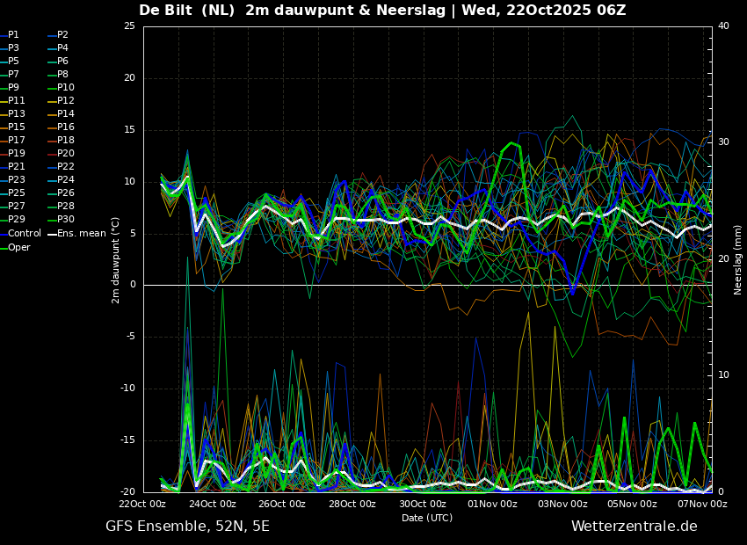Click the 01Nov 00z date tick label
This screenshot has width=747, height=545.
[x=492, y=504]
